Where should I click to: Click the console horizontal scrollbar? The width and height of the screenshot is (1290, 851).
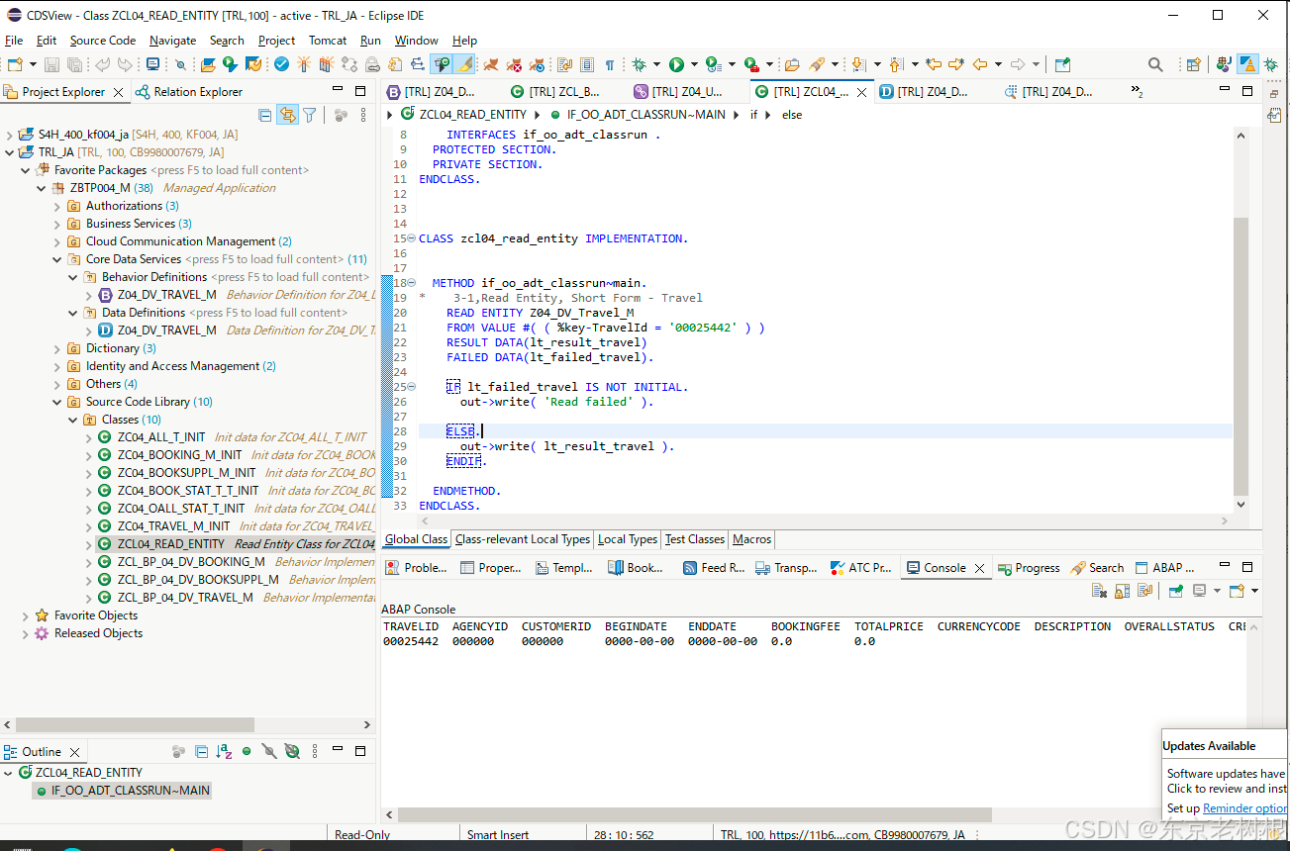click(x=693, y=814)
